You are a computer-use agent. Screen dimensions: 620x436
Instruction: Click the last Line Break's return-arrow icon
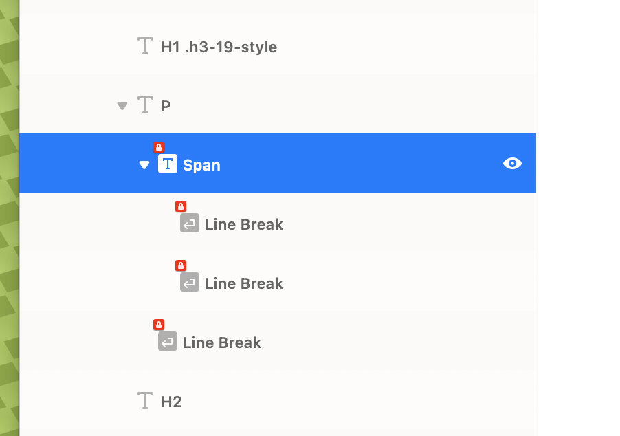pos(168,342)
